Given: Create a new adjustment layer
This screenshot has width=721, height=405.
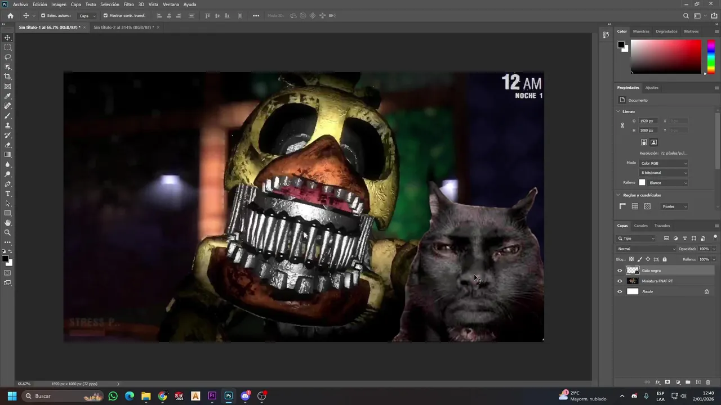Looking at the screenshot, I should (x=678, y=382).
